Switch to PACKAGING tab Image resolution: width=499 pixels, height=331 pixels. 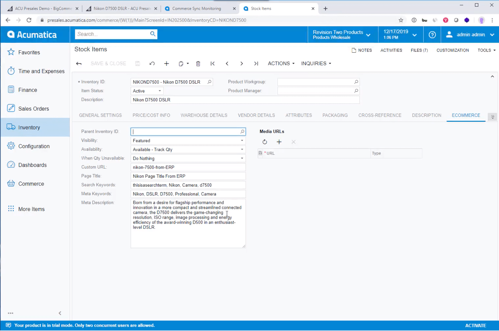coord(335,115)
